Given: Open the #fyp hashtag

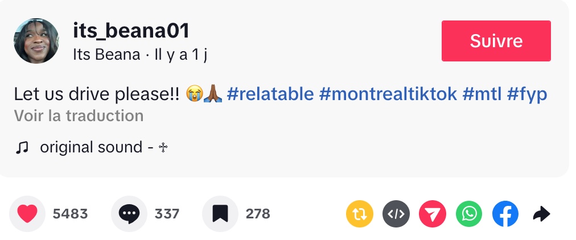Looking at the screenshot, I should (526, 94).
